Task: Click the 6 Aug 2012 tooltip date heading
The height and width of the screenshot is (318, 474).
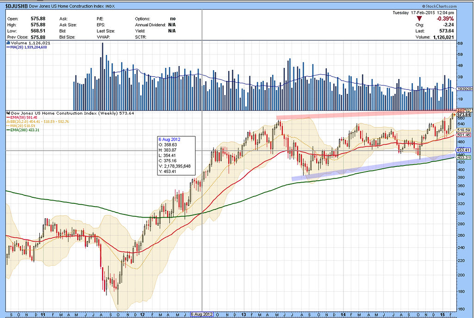Action: (169, 140)
